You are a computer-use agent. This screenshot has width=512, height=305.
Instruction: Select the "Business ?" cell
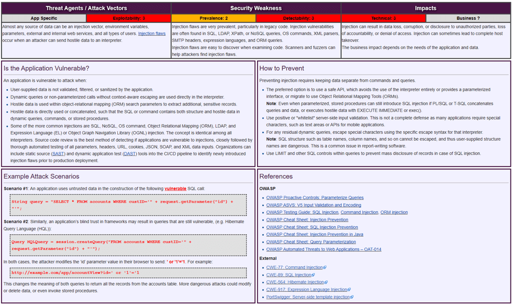point(468,18)
